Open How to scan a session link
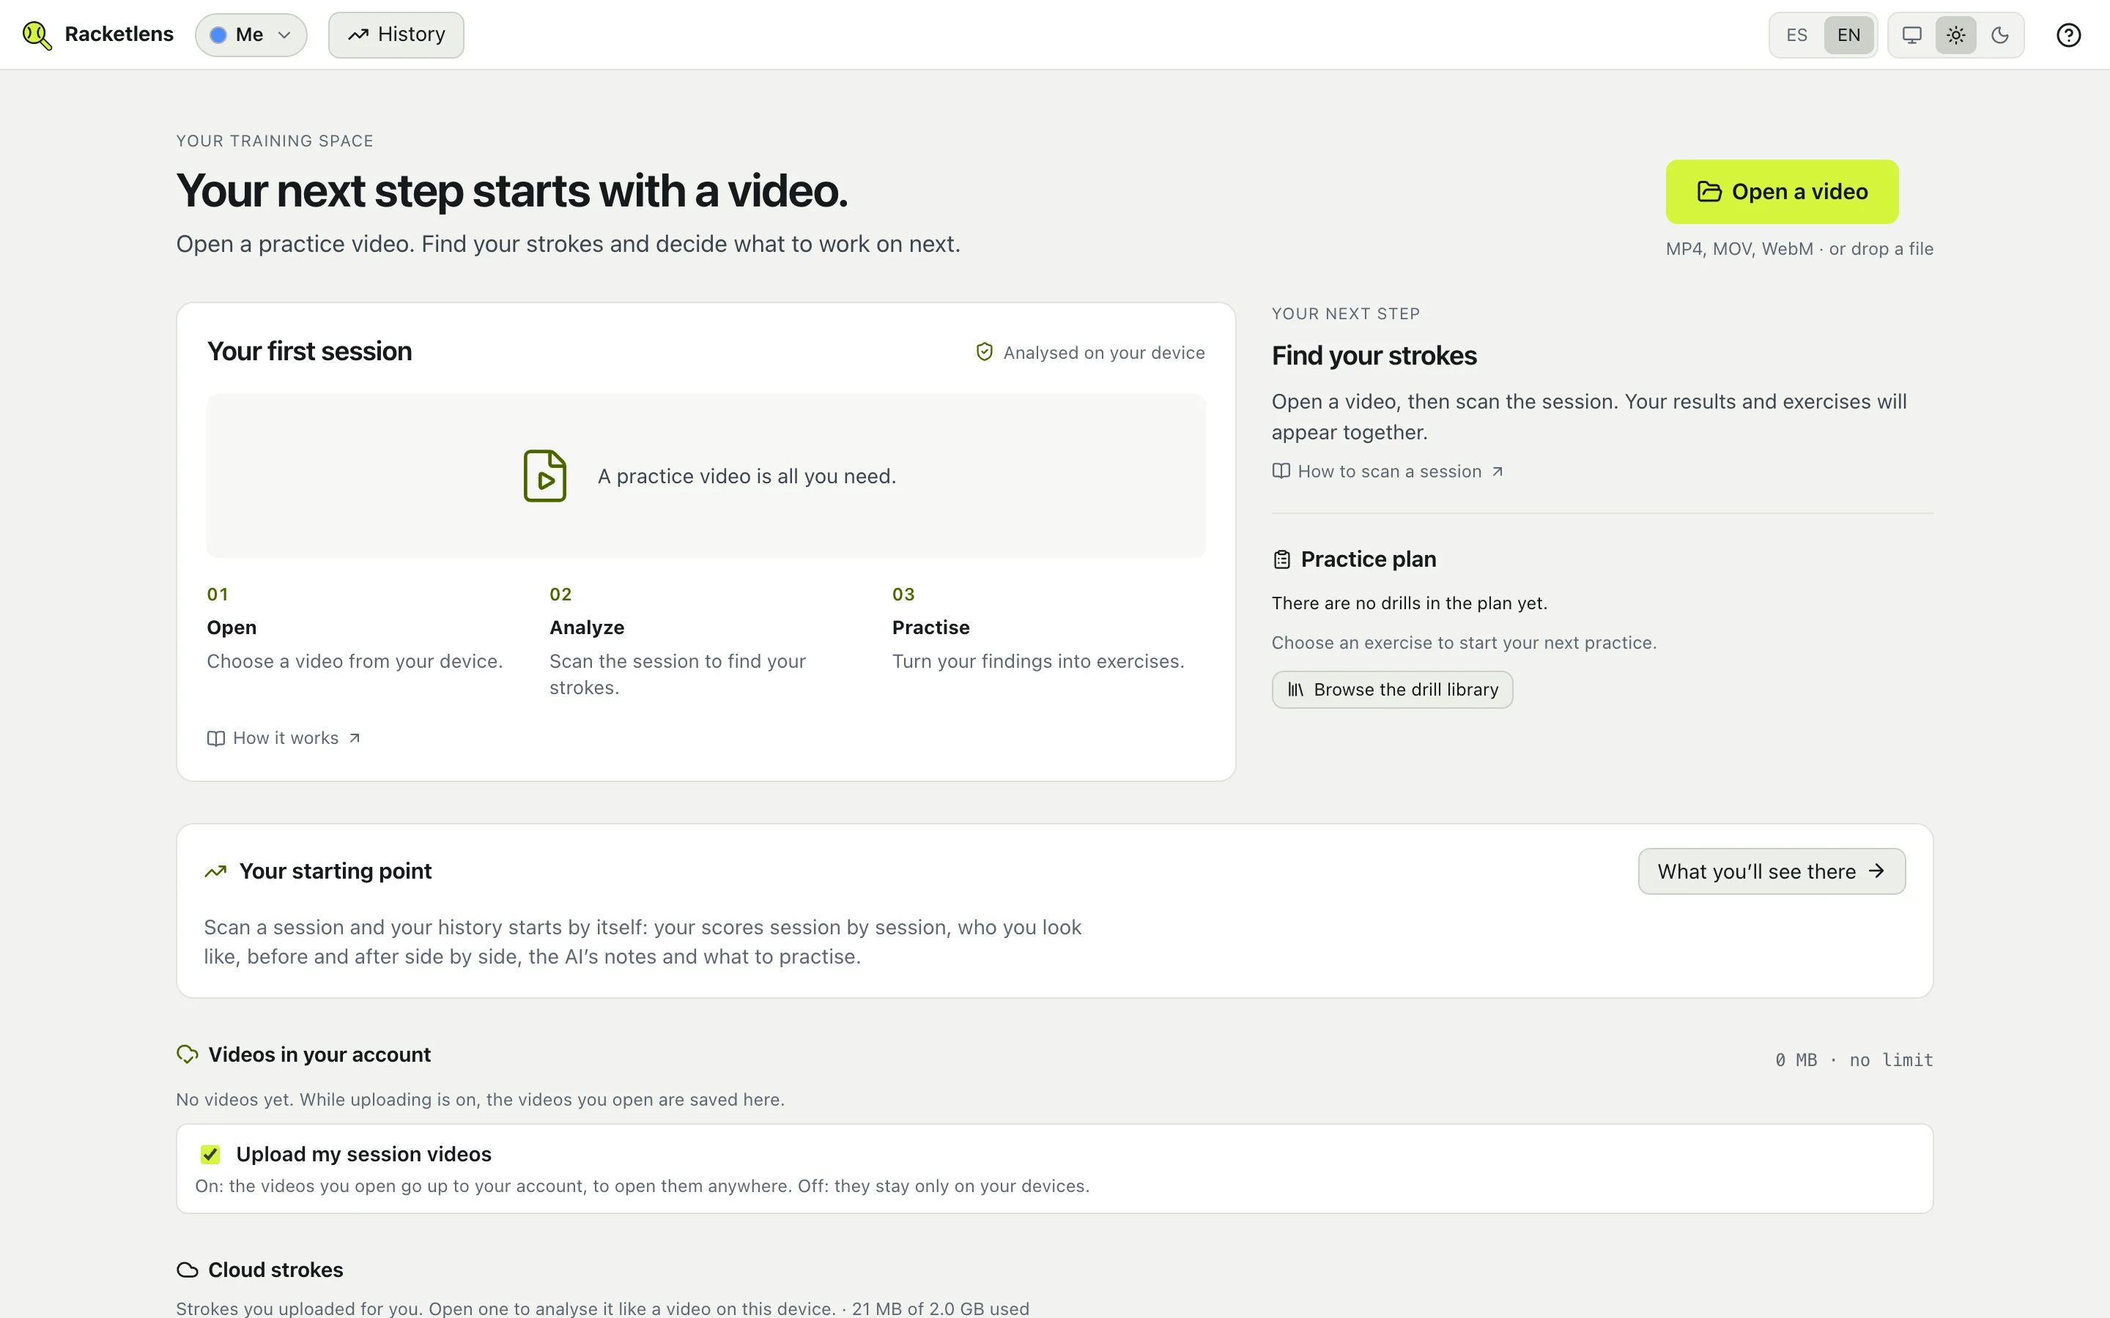2110x1318 pixels. tap(1387, 472)
